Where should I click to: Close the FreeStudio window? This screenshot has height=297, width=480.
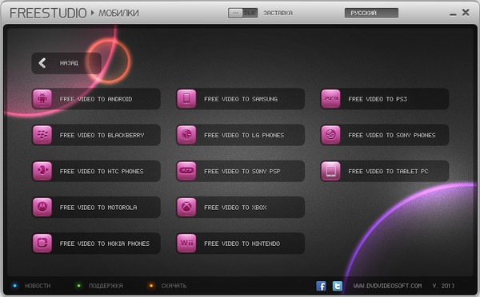(x=466, y=12)
